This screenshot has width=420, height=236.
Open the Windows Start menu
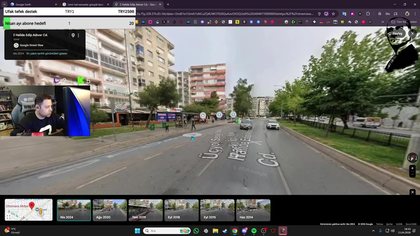pyautogui.click(x=137, y=231)
